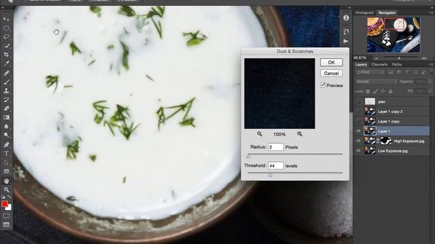The width and height of the screenshot is (435, 244).
Task: Select the Healing Brush tool
Action: click(6, 73)
